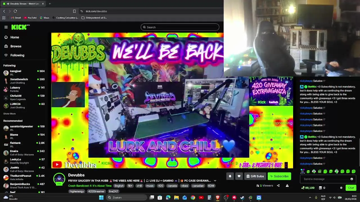Click the English tag
This screenshot has height=202, width=360.
click(x=119, y=186)
